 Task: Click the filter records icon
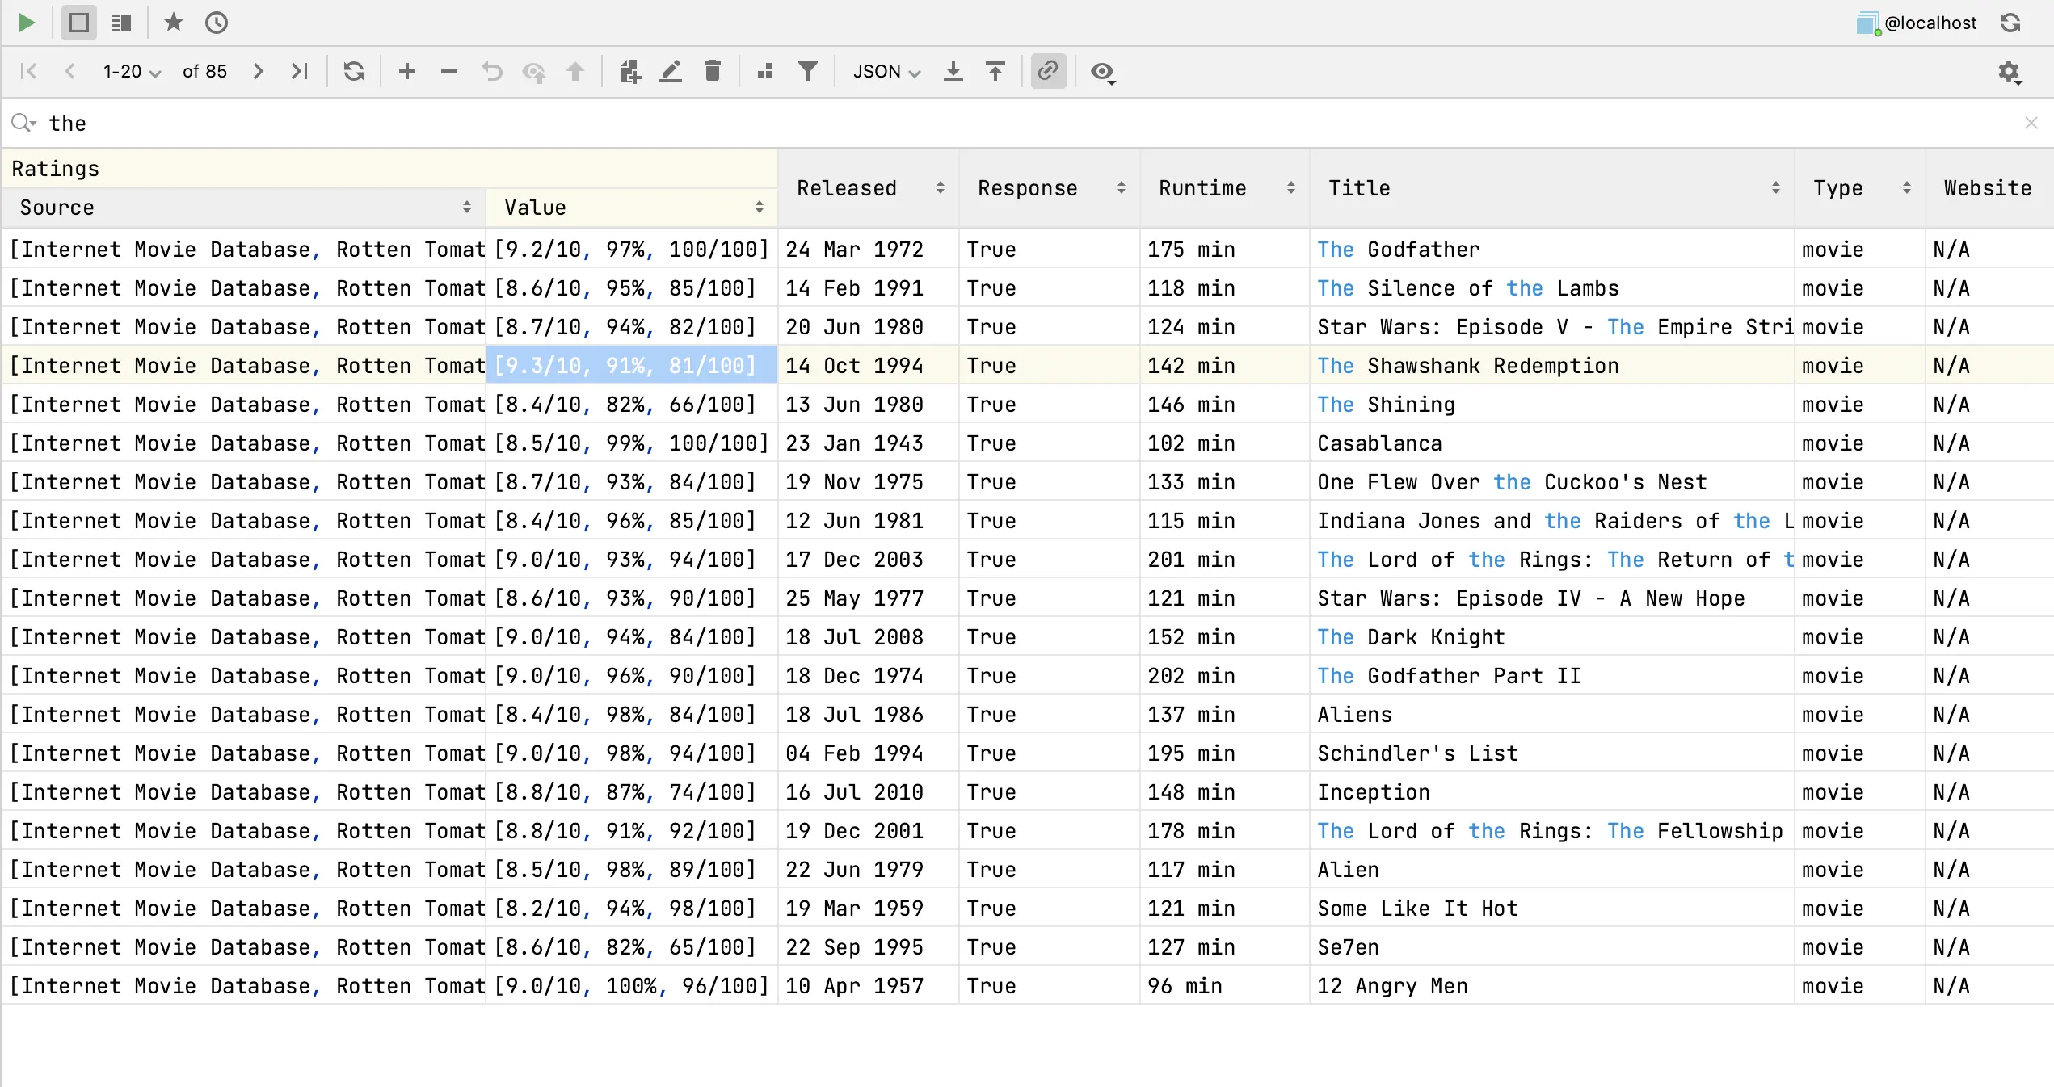click(x=807, y=70)
